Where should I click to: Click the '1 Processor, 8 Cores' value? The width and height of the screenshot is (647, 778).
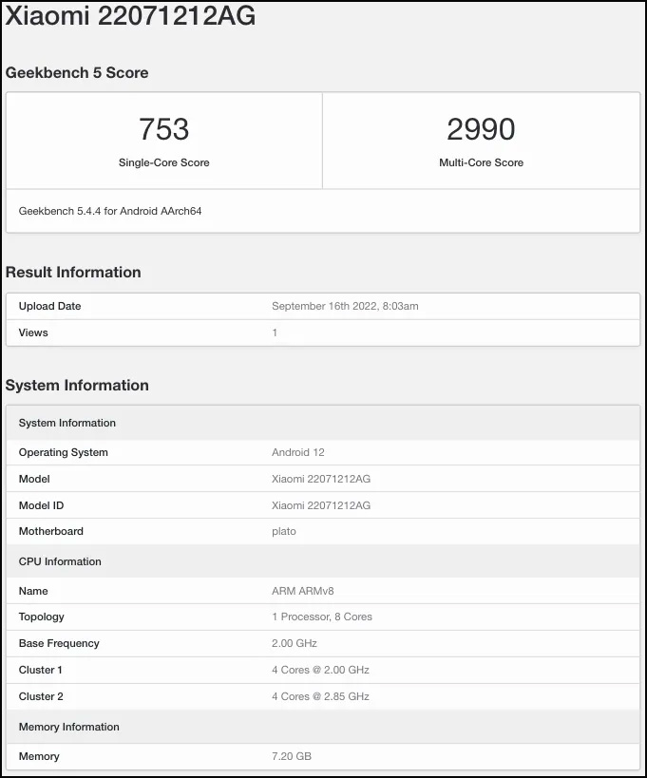322,617
